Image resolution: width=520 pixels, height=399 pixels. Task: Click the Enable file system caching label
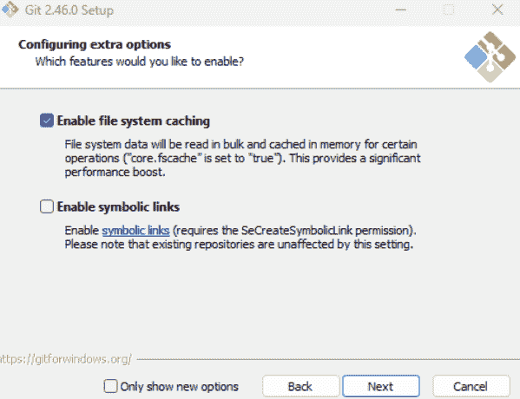tap(134, 121)
